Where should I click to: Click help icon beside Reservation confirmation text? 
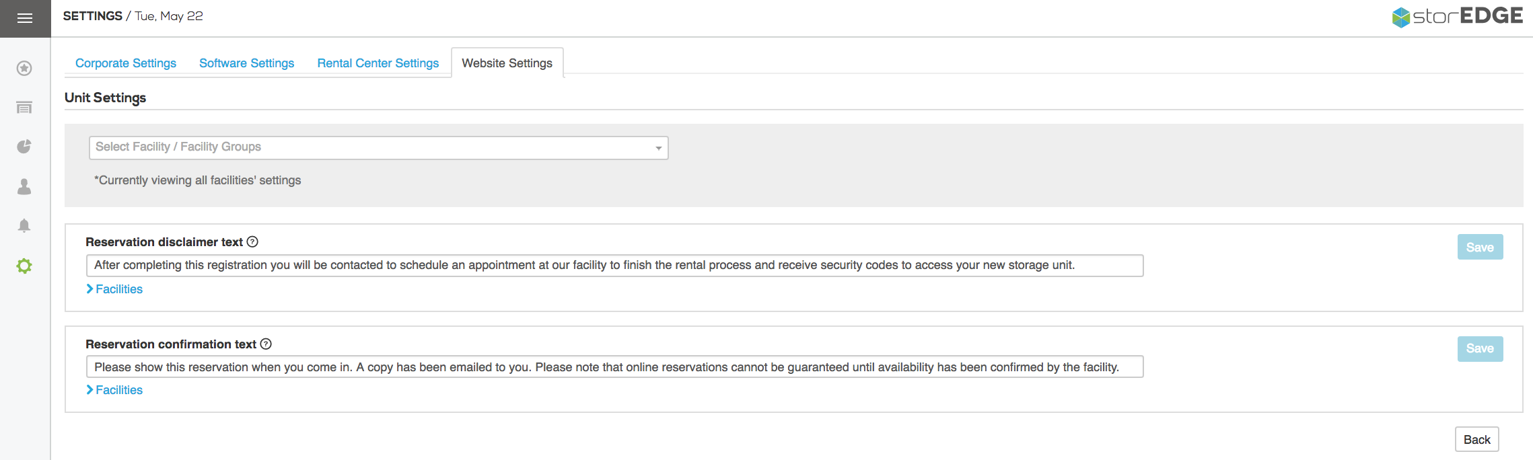(266, 344)
